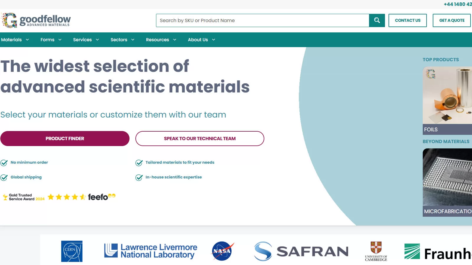Click the NASA logo
The image size is (472, 265).
223,251
